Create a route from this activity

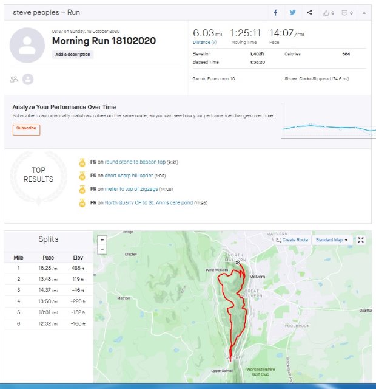[x=292, y=240]
